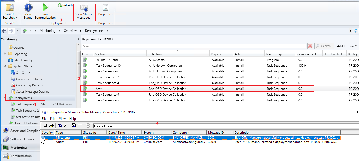Open Site Status in the tree
This screenshot has height=161, width=359.
(x=23, y=73)
